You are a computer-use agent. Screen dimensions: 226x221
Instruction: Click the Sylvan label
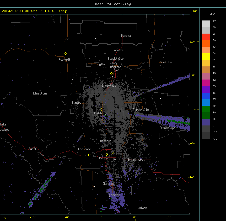[102, 64]
